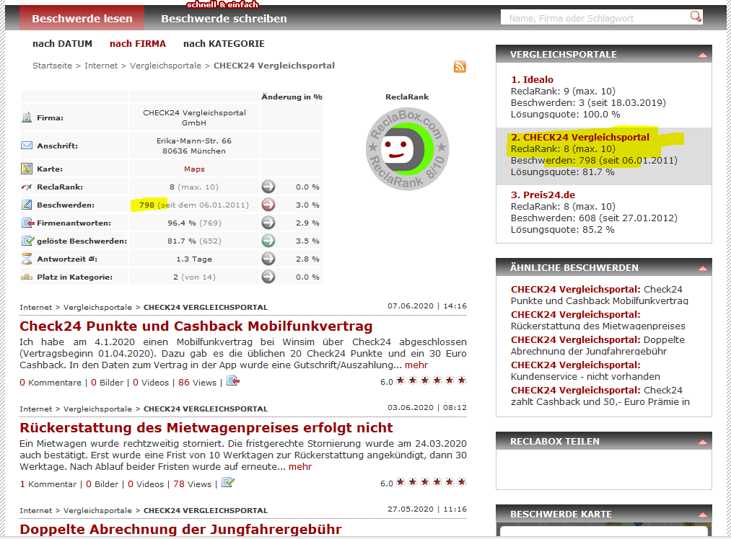The height and width of the screenshot is (539, 731).
Task: Click the search magnifier icon
Action: 695,17
